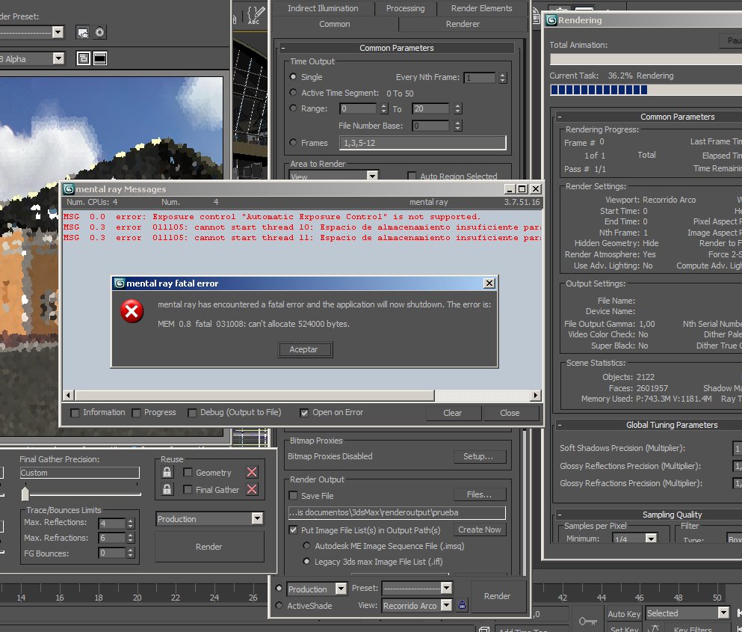Image resolution: width=742 pixels, height=632 pixels.
Task: Switch to the Renderer tab
Action: [463, 24]
